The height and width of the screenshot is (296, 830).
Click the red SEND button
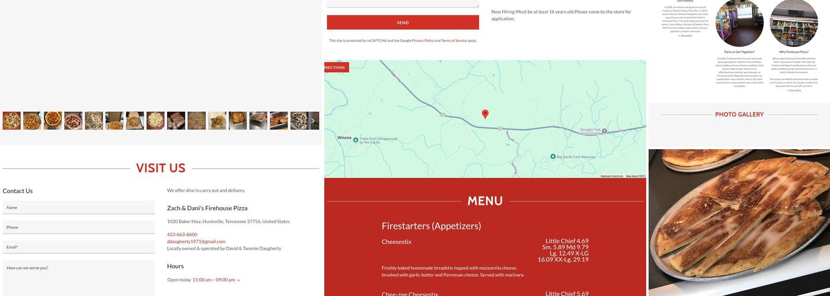tap(403, 22)
